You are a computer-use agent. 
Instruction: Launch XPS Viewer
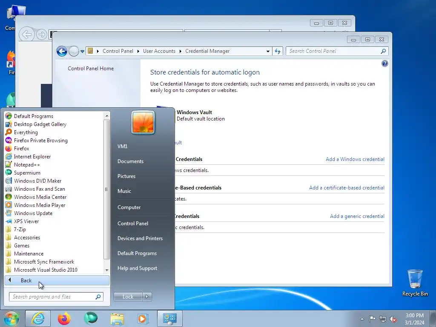(x=26, y=221)
